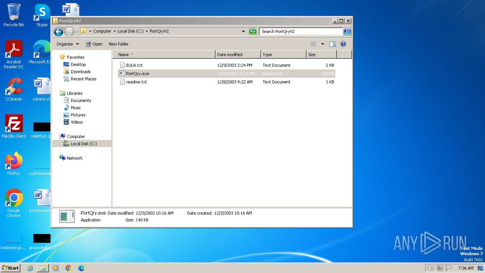The height and width of the screenshot is (273, 485).
Task: Click in the Search PortQryV2 field
Action: point(301,31)
